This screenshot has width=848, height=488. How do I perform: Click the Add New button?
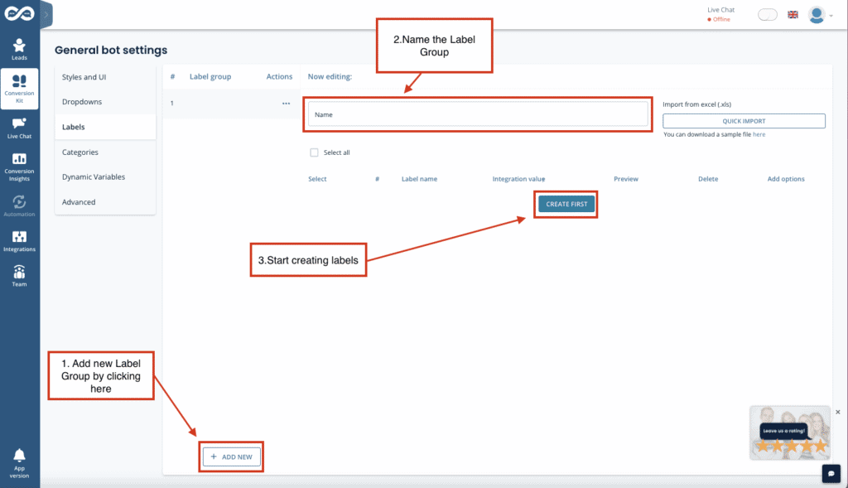pyautogui.click(x=232, y=457)
